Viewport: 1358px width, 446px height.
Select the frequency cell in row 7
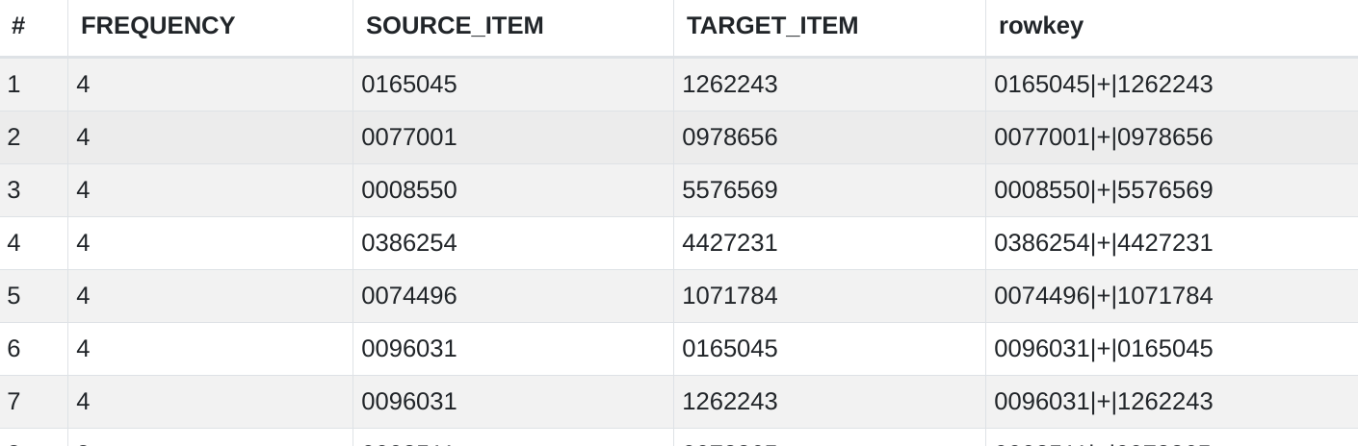[x=83, y=402]
